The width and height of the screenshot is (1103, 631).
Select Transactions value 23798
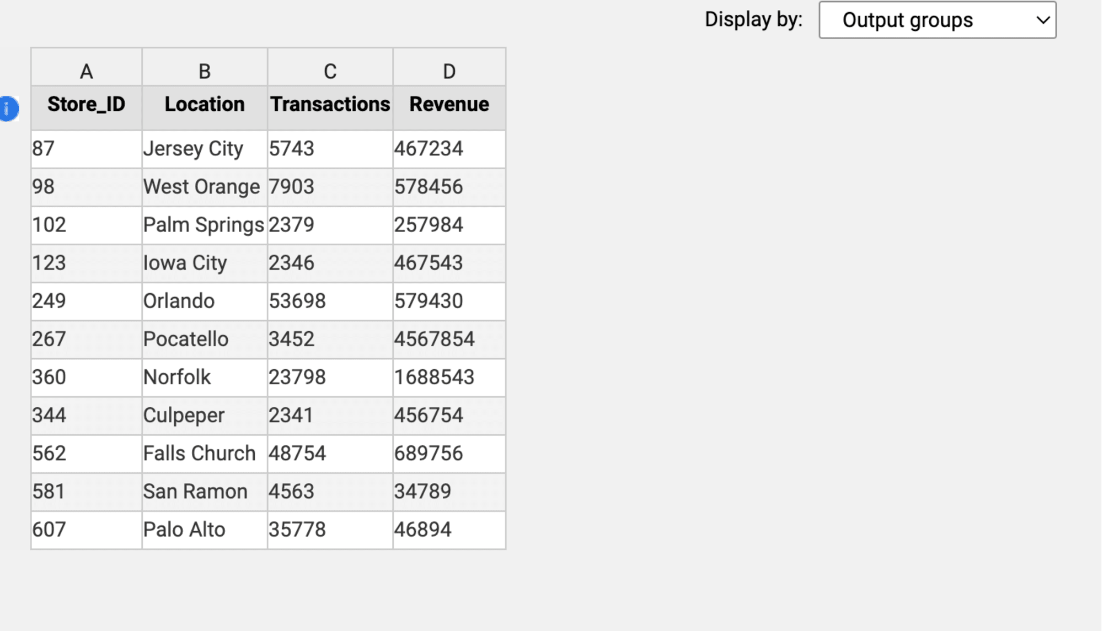coord(330,377)
